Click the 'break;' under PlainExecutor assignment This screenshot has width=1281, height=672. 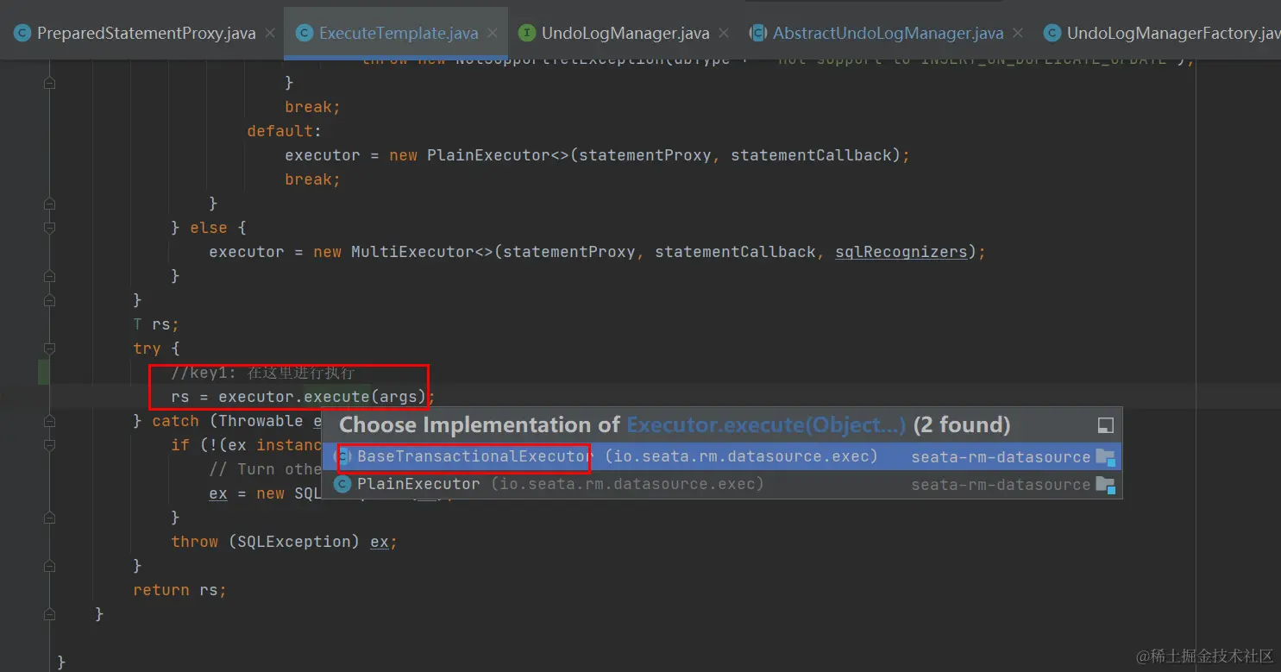(313, 179)
